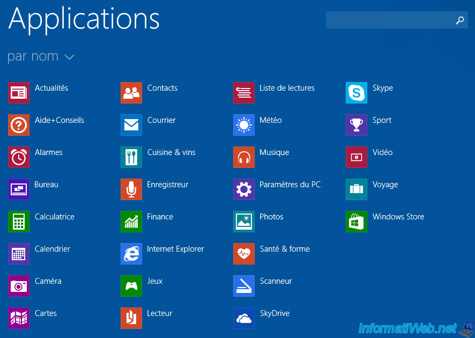Open the Bureau desktop icon
This screenshot has width=475, height=338.
click(x=19, y=189)
